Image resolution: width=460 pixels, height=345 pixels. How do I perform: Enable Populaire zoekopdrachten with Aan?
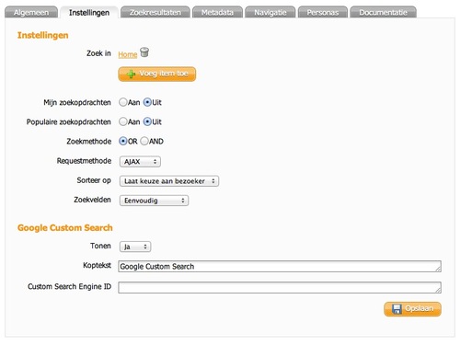click(123, 121)
